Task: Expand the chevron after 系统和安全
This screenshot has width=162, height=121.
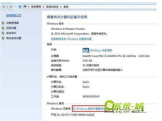Action: (61, 7)
